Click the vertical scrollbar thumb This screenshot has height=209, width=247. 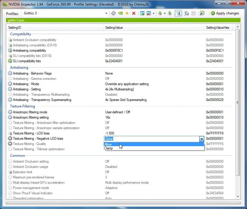coord(238,102)
